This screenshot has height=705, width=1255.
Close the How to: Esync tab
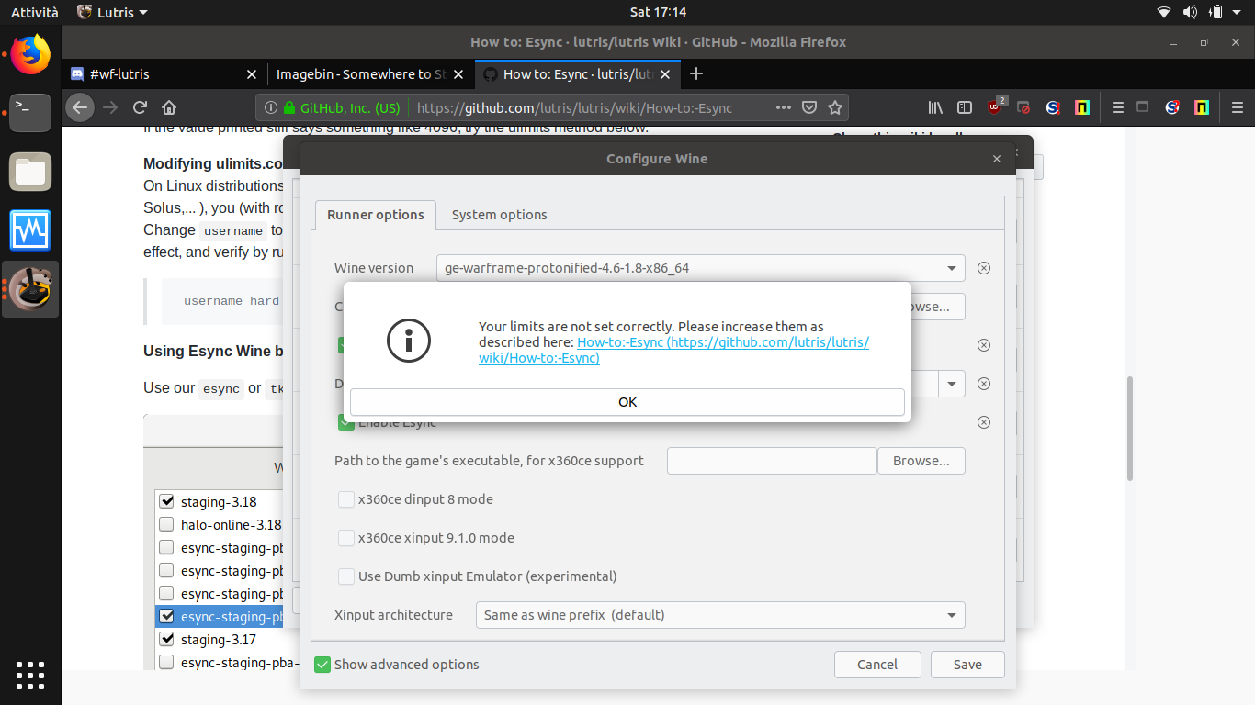[x=664, y=73]
